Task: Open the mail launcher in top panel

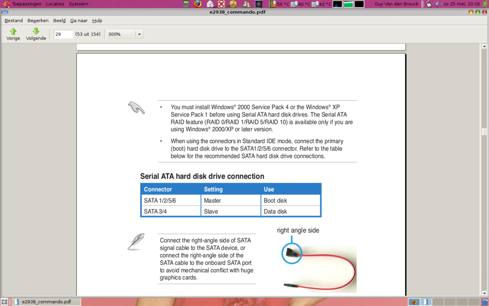Action: [x=210, y=4]
